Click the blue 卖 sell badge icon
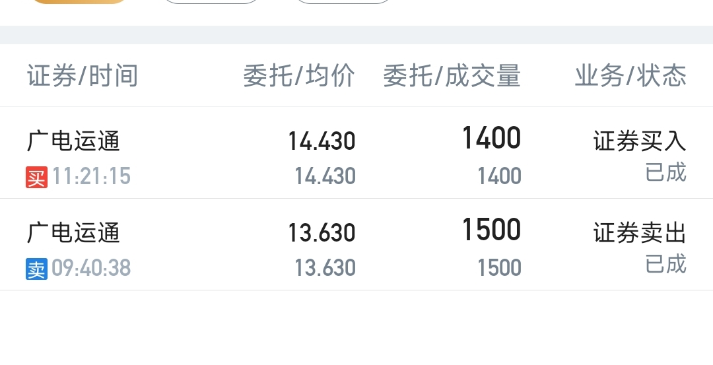This screenshot has width=713, height=365. point(36,269)
